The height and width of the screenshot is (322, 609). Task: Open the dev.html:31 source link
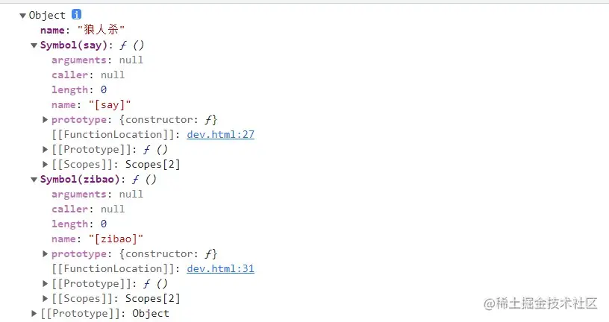[x=220, y=269]
